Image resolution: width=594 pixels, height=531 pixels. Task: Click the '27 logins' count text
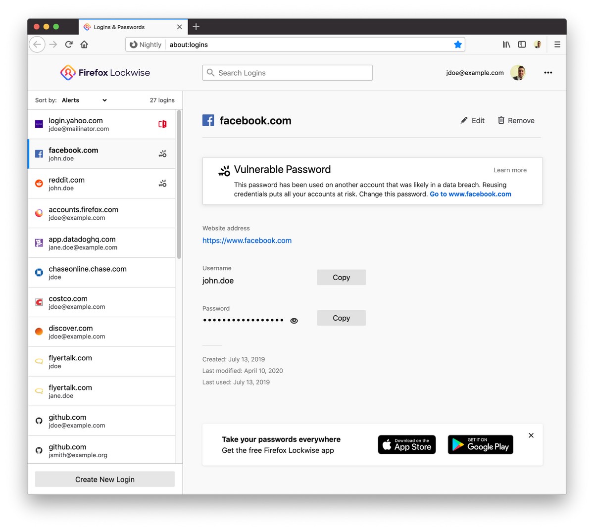(162, 100)
